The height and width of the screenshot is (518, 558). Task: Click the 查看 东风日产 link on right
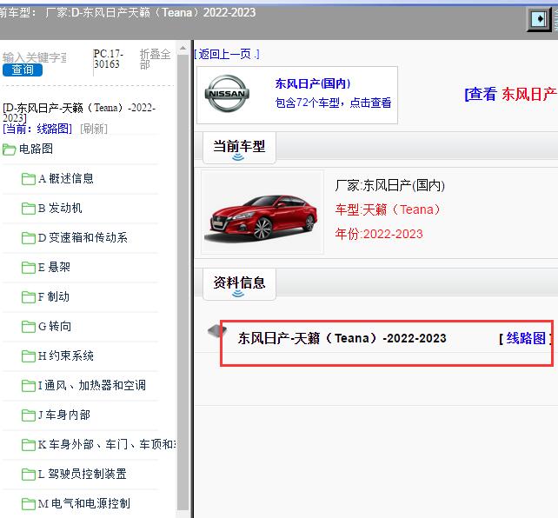511,94
